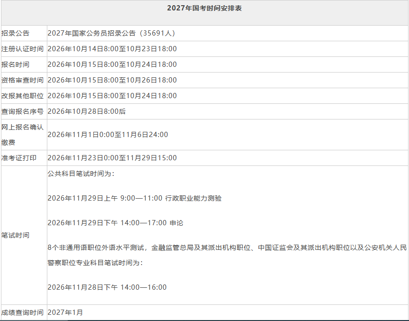Viewport: 409px width, 321px height.
Task: Click the line 2026年11月28日下午 14:00—16:00
Action: [x=107, y=287]
